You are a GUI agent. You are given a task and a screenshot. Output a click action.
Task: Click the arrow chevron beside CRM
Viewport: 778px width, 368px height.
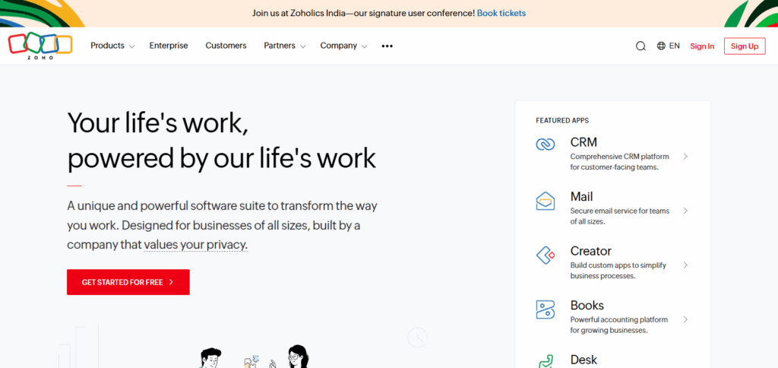(x=685, y=157)
